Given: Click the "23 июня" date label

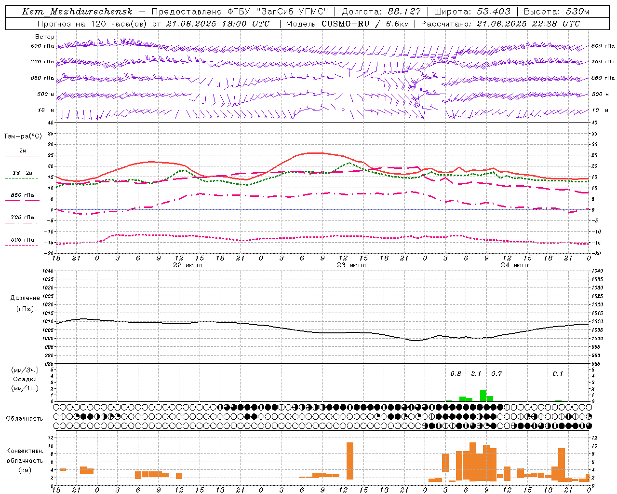Looking at the screenshot, I should point(351,265).
